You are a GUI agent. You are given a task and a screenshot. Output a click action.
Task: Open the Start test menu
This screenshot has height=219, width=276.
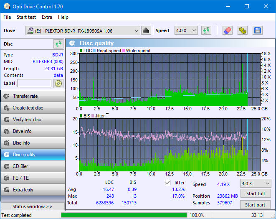tap(26, 17)
